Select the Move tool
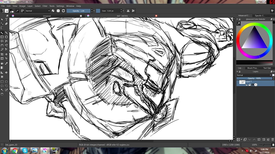Image resolution: width=275 pixels, height=154 pixels. (x=6, y=54)
